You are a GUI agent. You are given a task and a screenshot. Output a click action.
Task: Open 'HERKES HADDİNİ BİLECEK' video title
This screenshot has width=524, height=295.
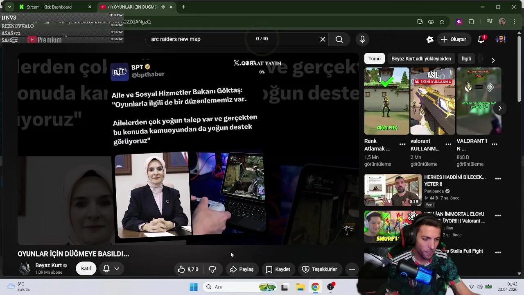coord(455,181)
